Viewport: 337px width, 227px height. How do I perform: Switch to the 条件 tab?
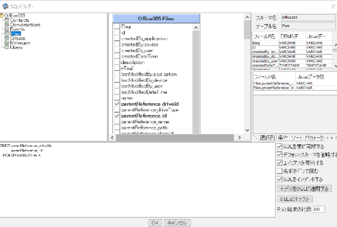pyautogui.click(x=283, y=138)
